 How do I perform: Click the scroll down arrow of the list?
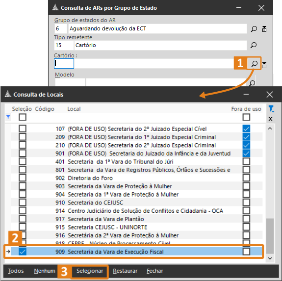point(270,258)
